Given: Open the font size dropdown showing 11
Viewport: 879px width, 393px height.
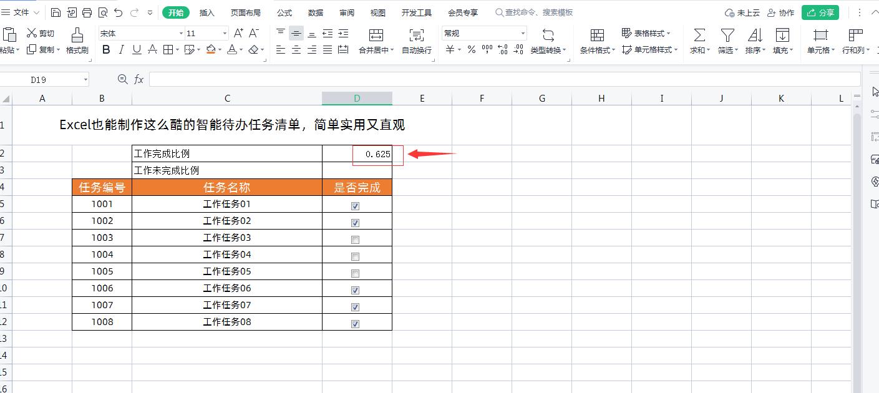Looking at the screenshot, I should pyautogui.click(x=225, y=33).
